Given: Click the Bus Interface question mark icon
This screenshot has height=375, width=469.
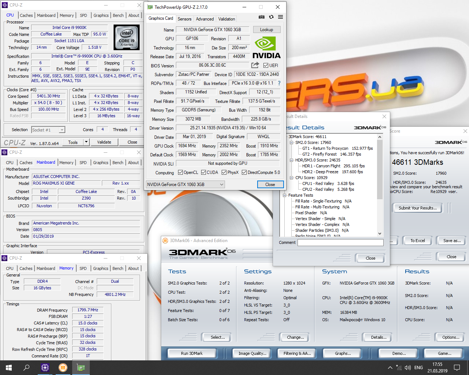Looking at the screenshot, I should point(279,83).
